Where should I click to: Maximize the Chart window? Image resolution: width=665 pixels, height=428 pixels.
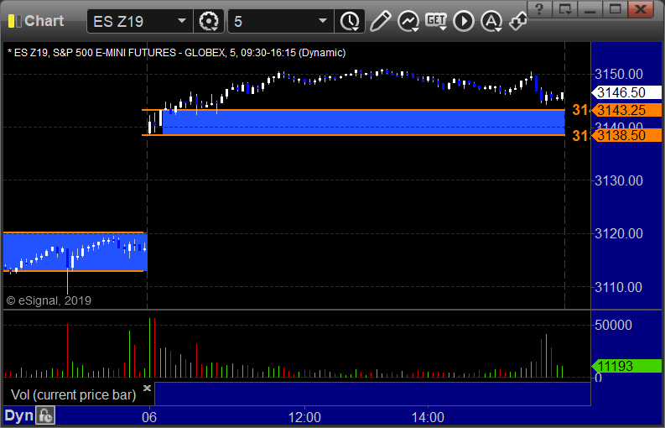point(615,9)
